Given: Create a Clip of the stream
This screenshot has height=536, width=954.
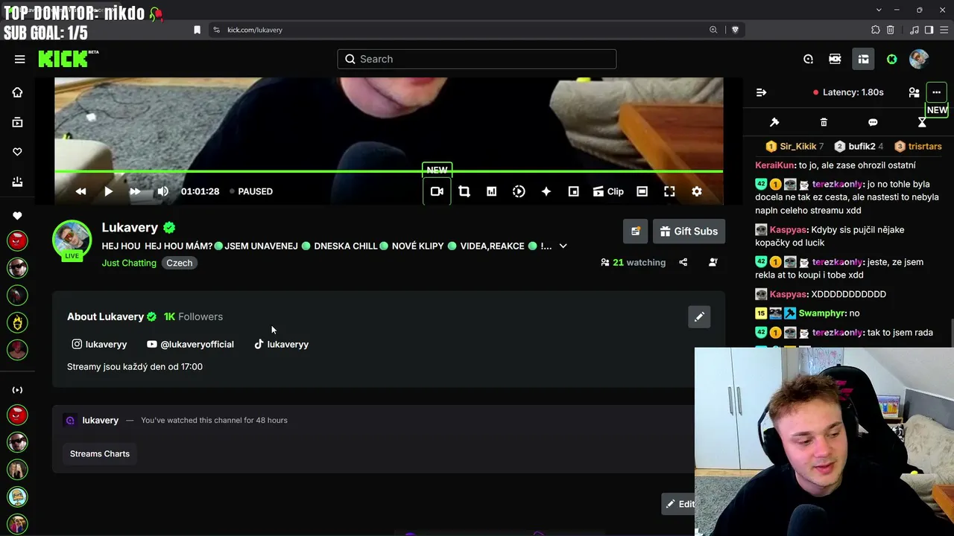Looking at the screenshot, I should click(x=608, y=191).
